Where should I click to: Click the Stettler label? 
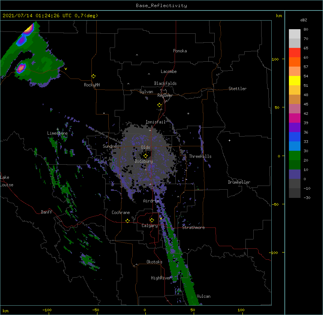click(238, 89)
